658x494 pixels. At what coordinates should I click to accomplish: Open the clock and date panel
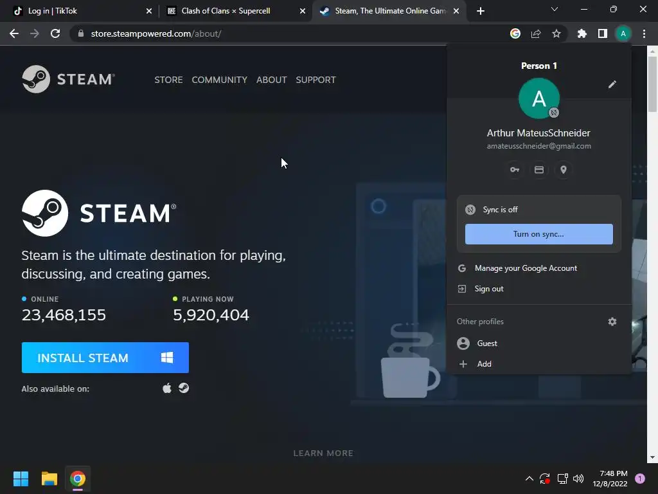(610, 479)
